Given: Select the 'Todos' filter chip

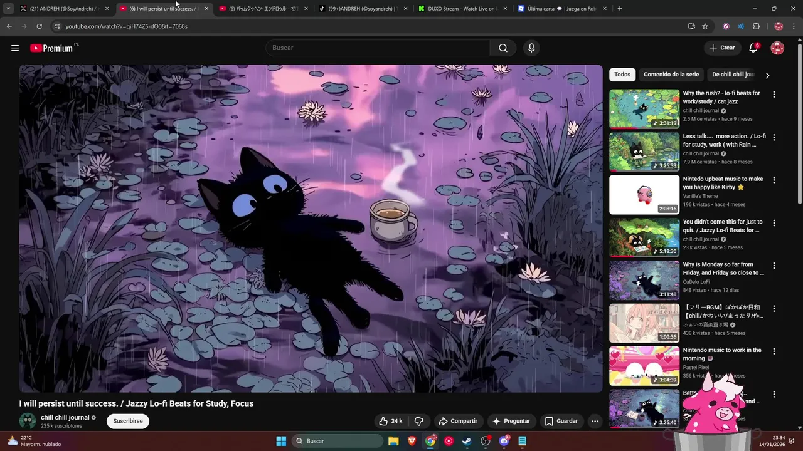Looking at the screenshot, I should pos(622,75).
